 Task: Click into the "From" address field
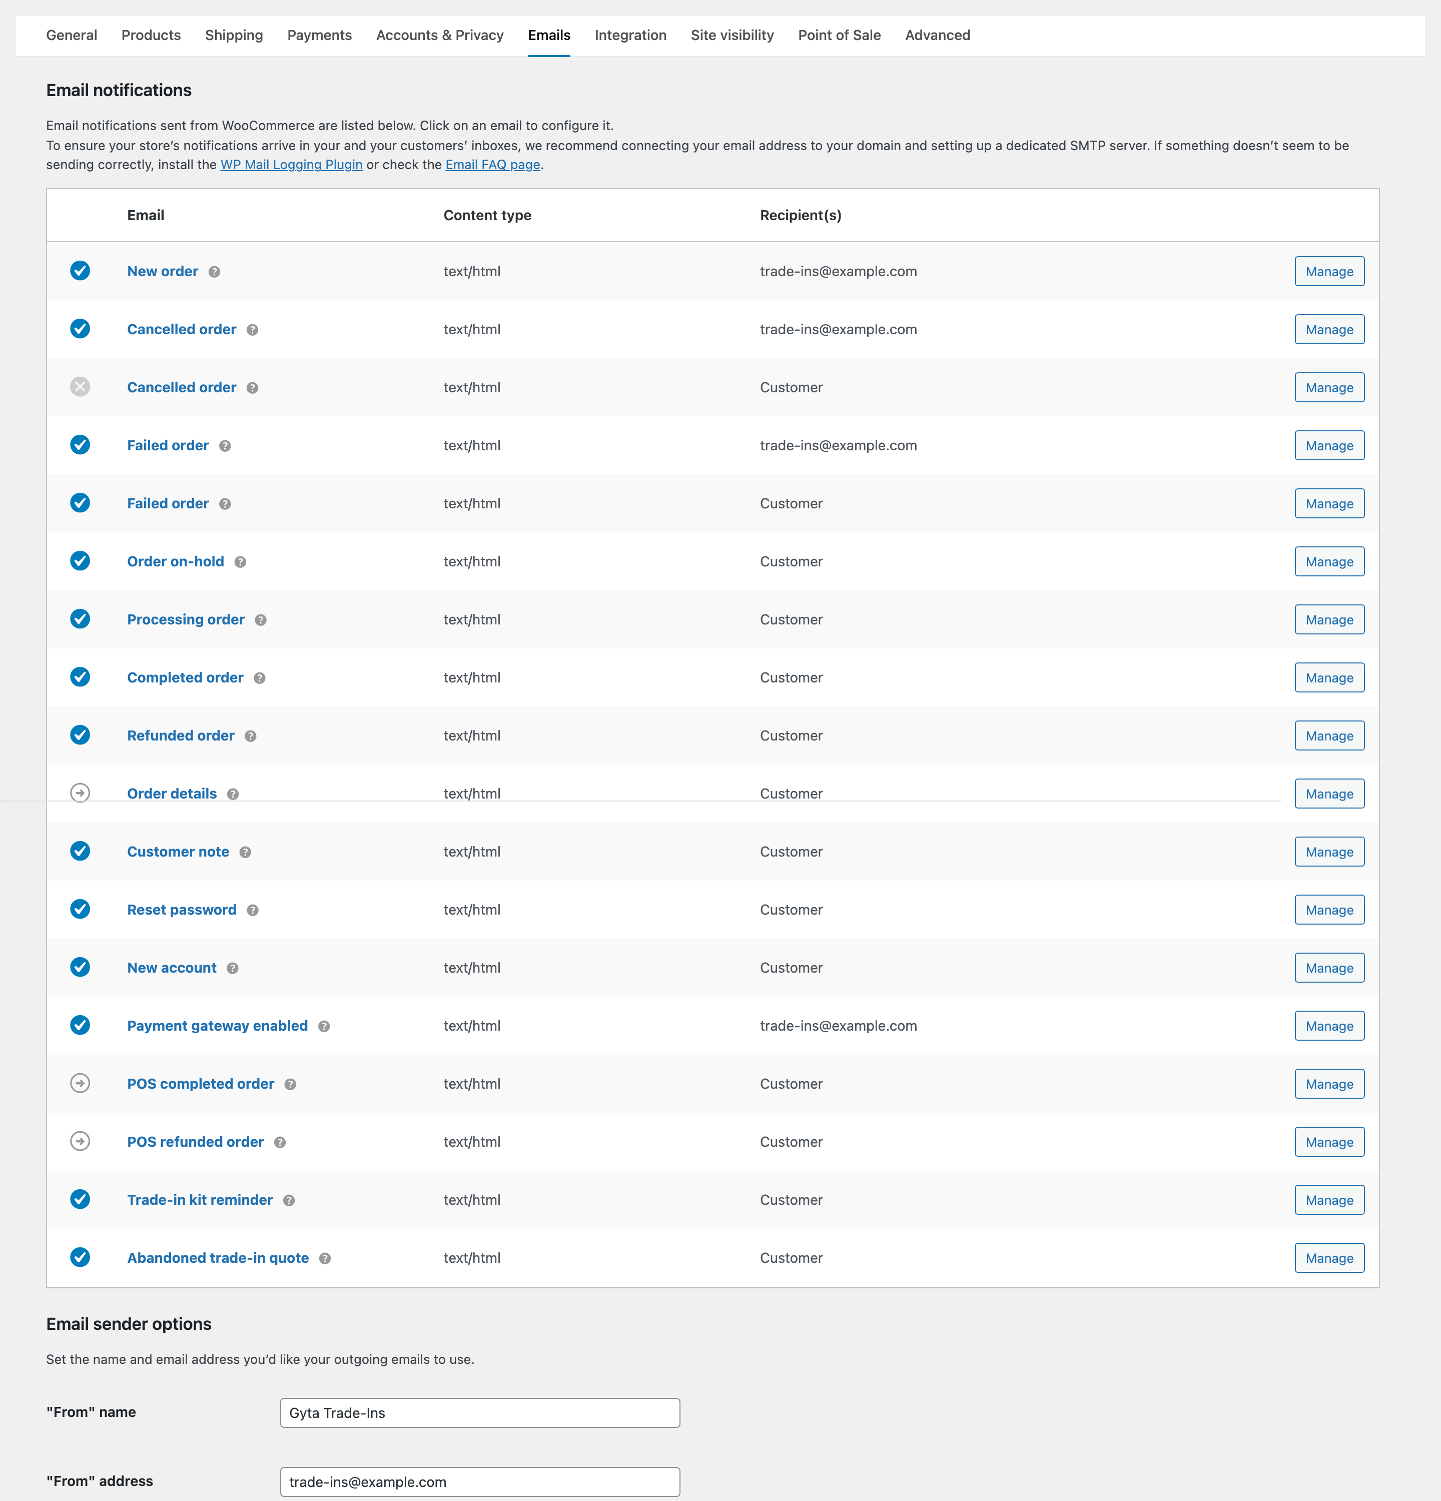[x=480, y=1482]
